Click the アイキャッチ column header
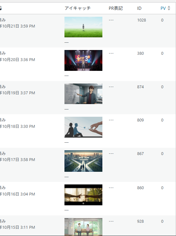 point(77,8)
